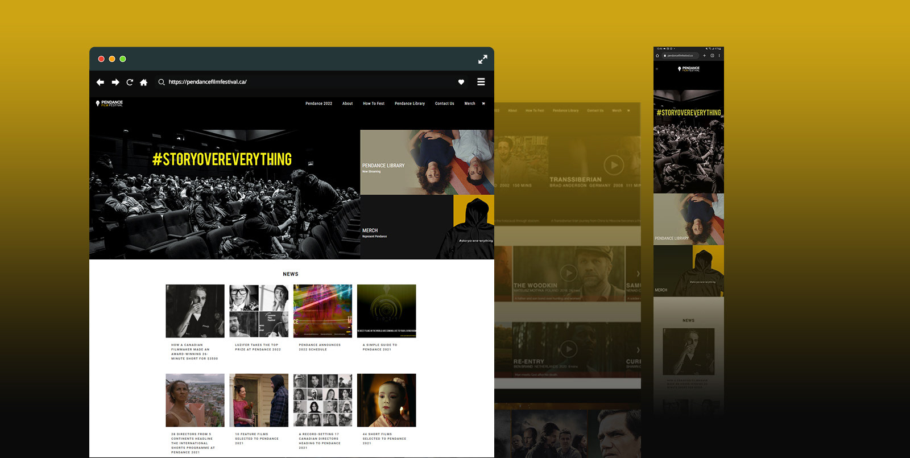This screenshot has height=458, width=910.
Task: Click the Pendance Film Festival logo in the desktop site
Action: [109, 104]
